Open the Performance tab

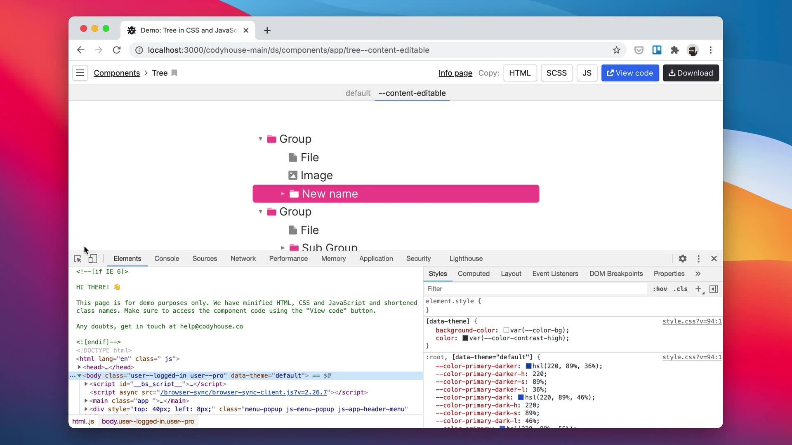pyautogui.click(x=288, y=259)
